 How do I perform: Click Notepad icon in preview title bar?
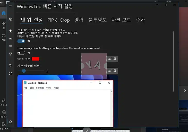(x=25, y=83)
